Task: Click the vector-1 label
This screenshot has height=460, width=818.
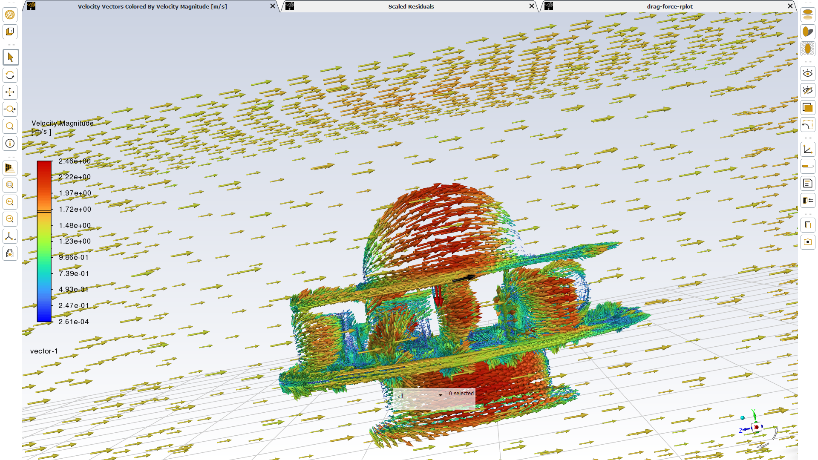Action: (44, 351)
